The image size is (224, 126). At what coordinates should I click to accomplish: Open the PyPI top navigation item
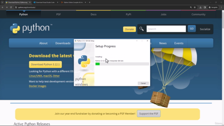pyautogui.click(x=128, y=14)
